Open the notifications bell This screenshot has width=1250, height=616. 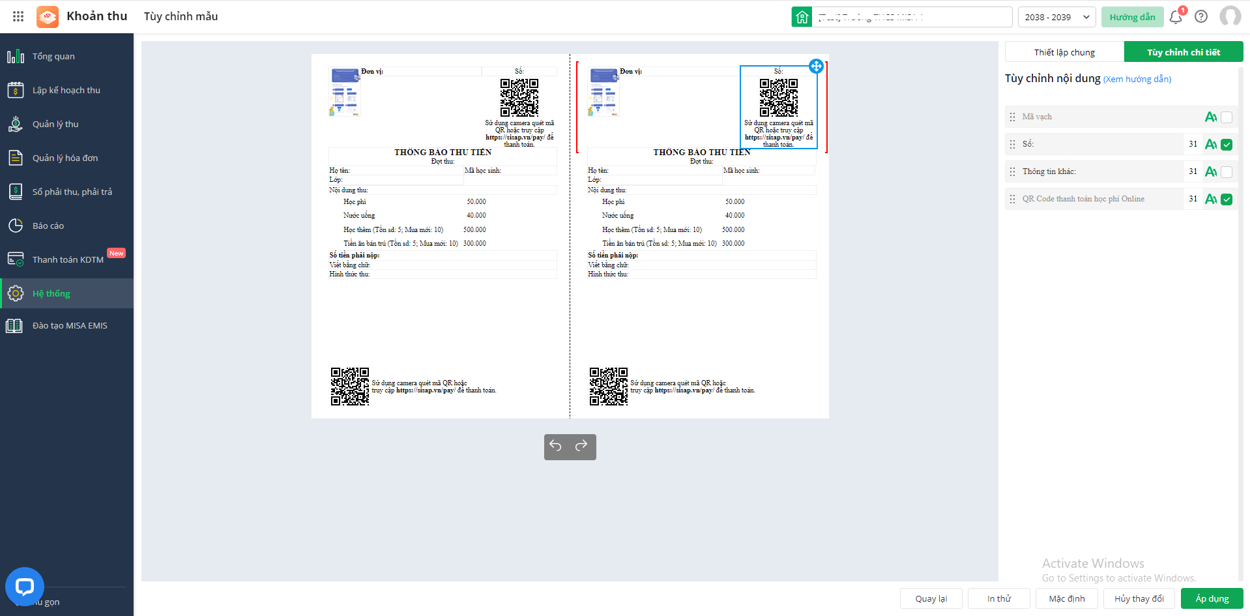click(1176, 17)
